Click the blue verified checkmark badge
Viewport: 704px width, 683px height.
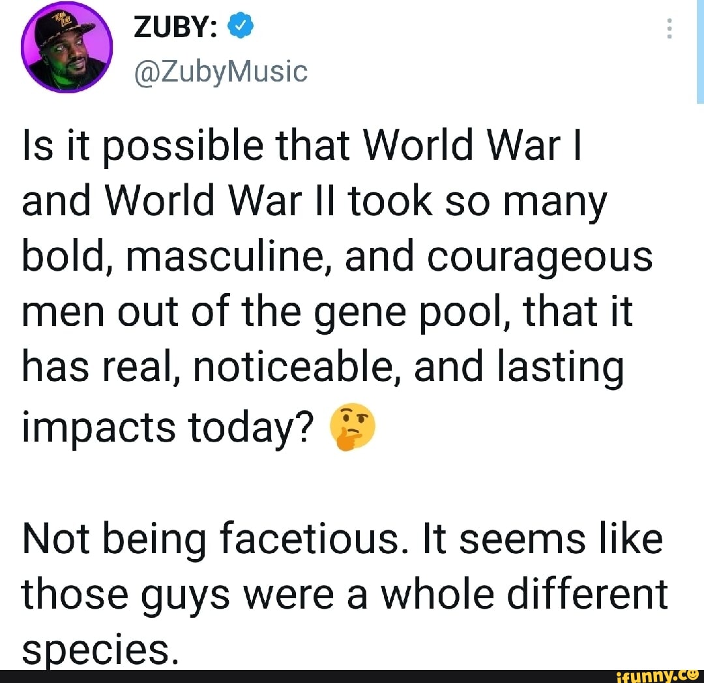click(x=237, y=26)
